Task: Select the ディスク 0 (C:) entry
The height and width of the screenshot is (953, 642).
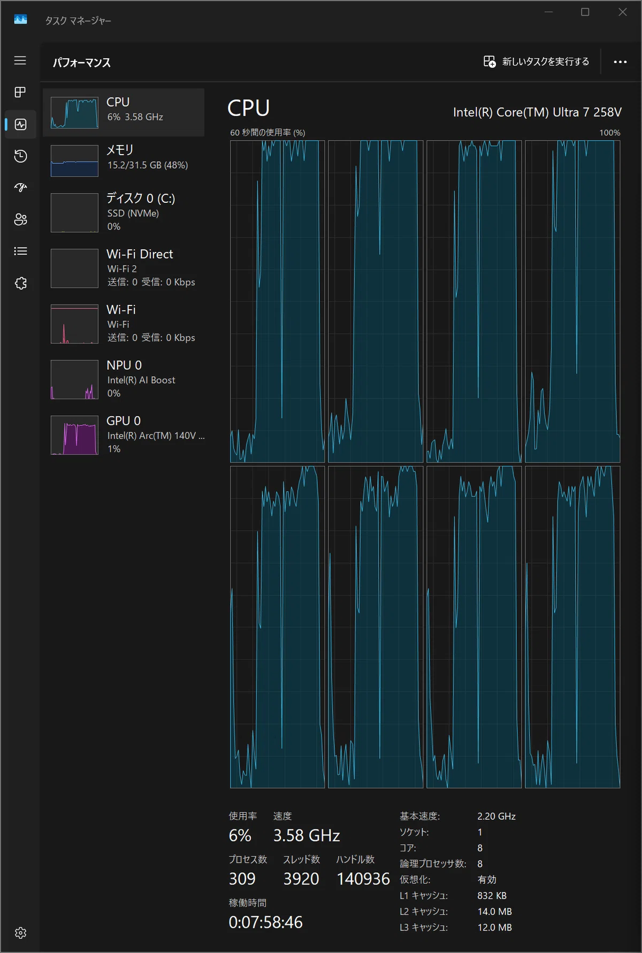Action: 124,212
